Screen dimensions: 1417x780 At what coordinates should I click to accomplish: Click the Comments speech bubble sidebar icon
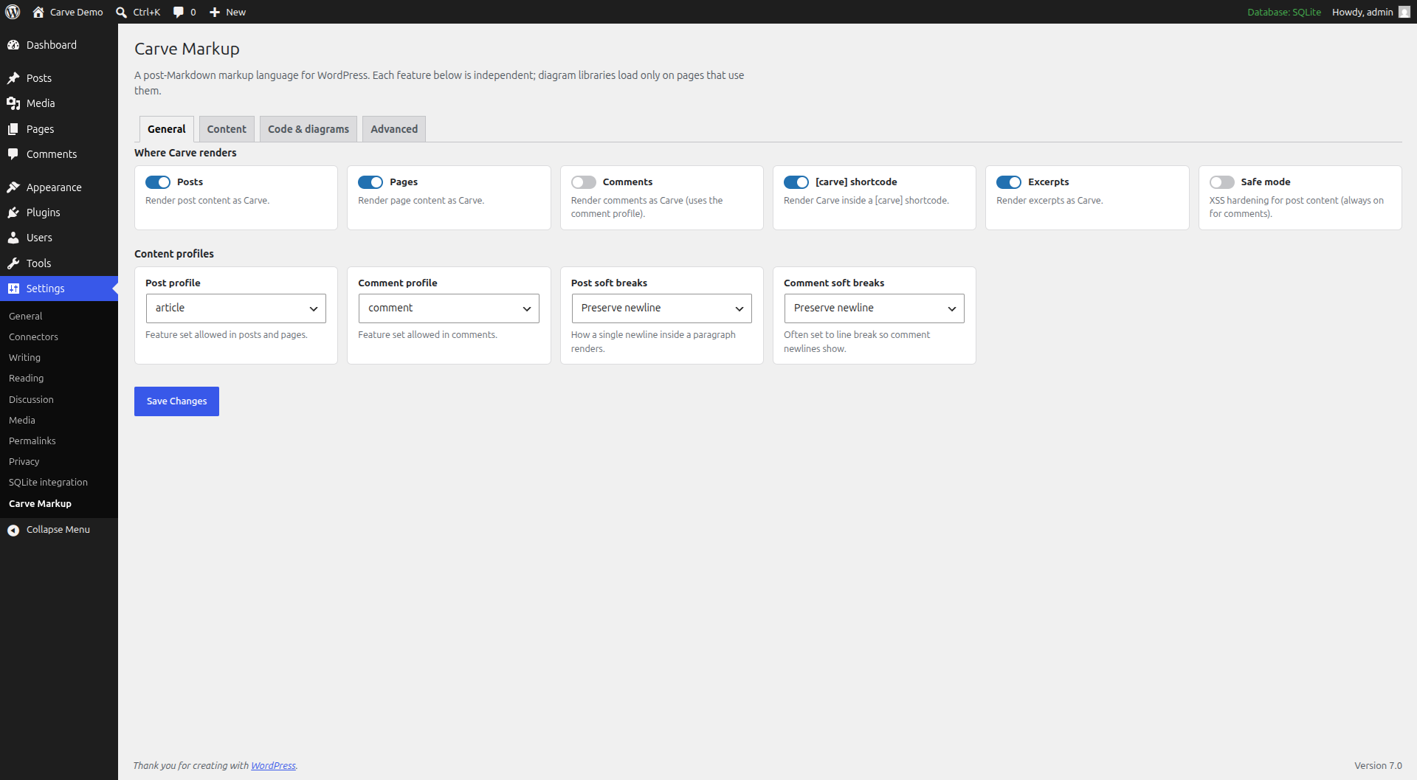pyautogui.click(x=13, y=154)
